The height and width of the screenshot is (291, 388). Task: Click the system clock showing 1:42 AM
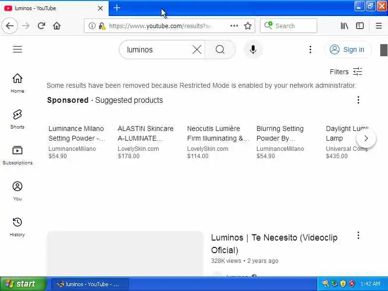point(370,284)
